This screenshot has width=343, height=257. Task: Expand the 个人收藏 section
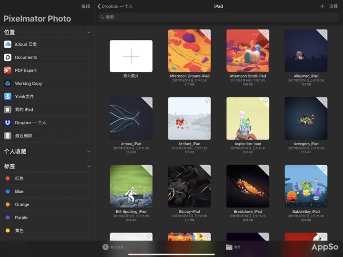pos(89,151)
